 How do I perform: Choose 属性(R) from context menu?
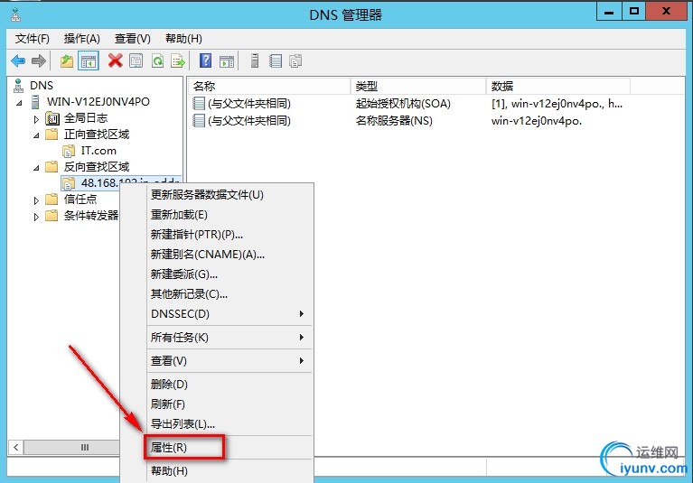click(x=229, y=447)
